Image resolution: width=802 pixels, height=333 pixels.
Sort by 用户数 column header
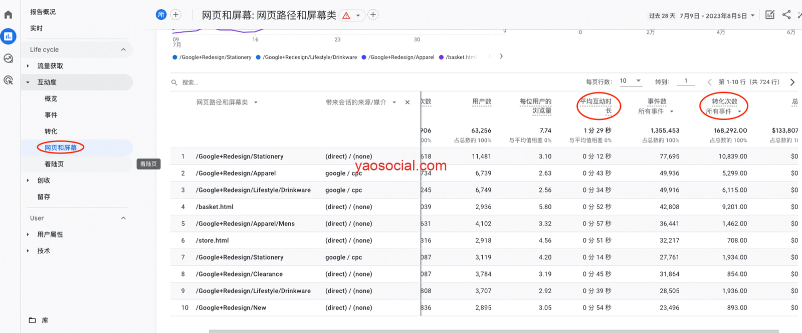tap(482, 101)
